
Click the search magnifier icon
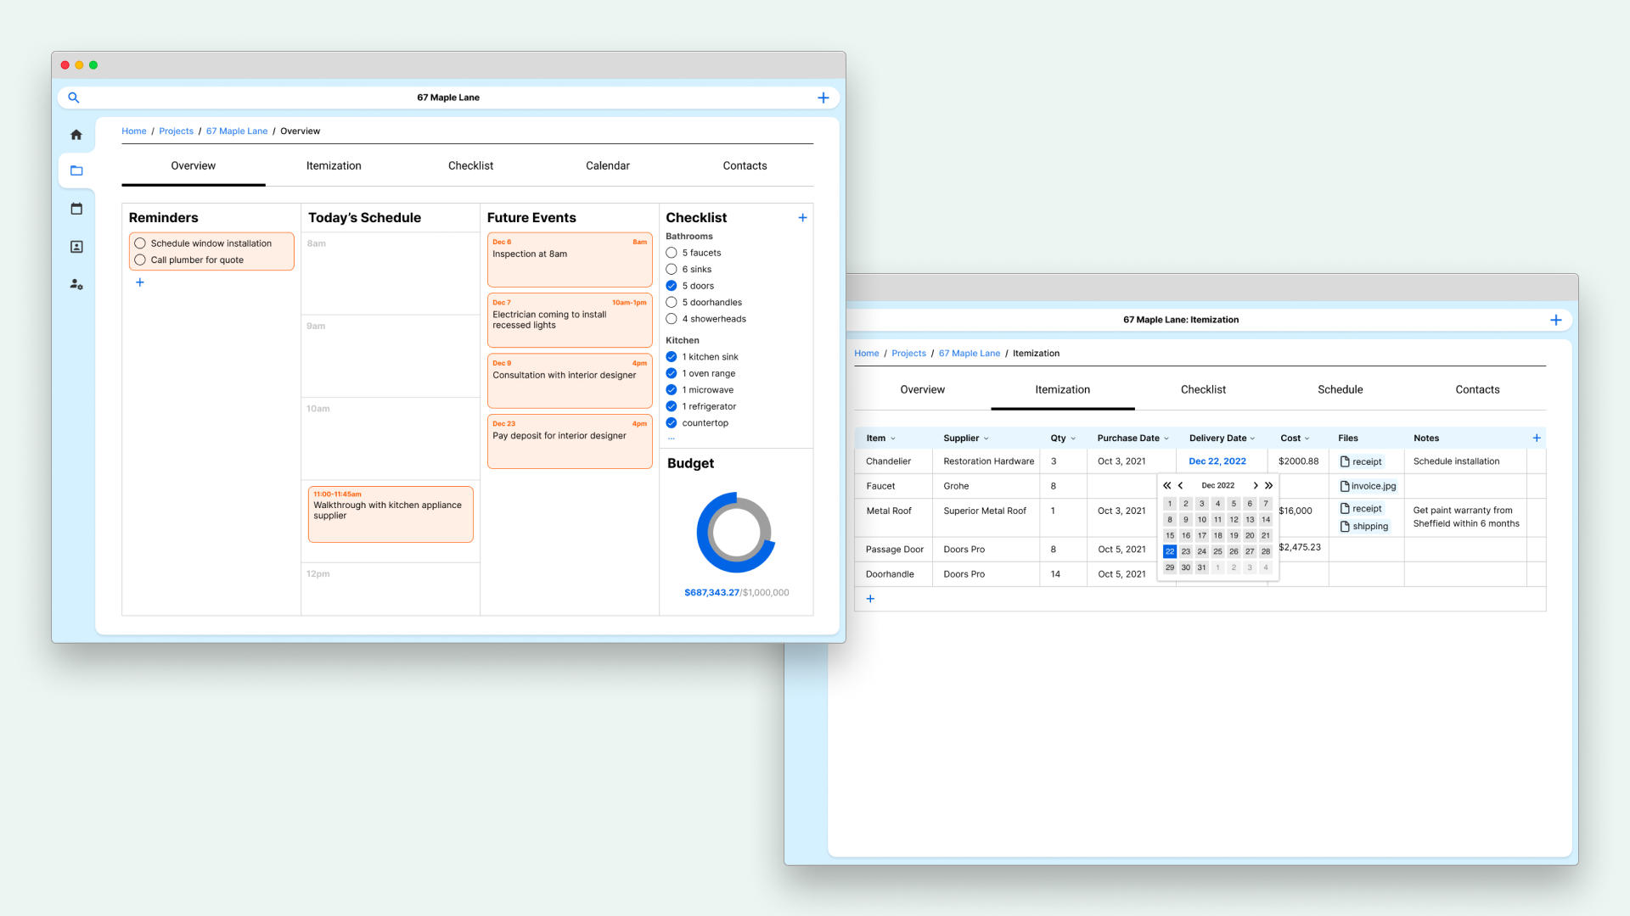(x=74, y=98)
